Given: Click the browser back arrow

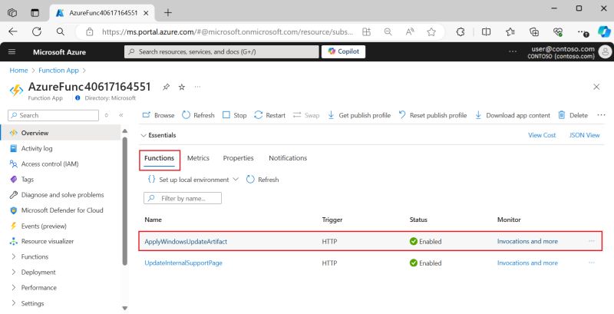Looking at the screenshot, I should [13, 31].
